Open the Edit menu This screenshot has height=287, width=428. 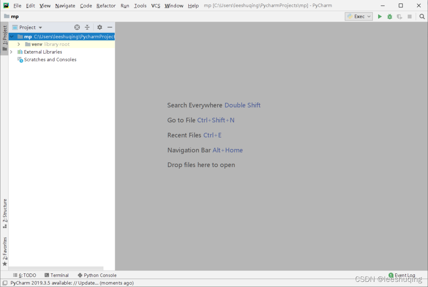[30, 6]
